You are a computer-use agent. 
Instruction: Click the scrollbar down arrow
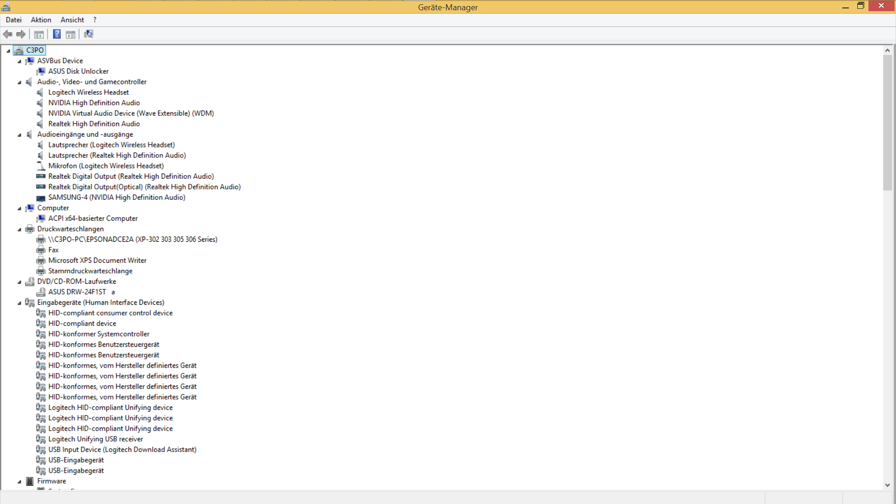[x=887, y=485]
